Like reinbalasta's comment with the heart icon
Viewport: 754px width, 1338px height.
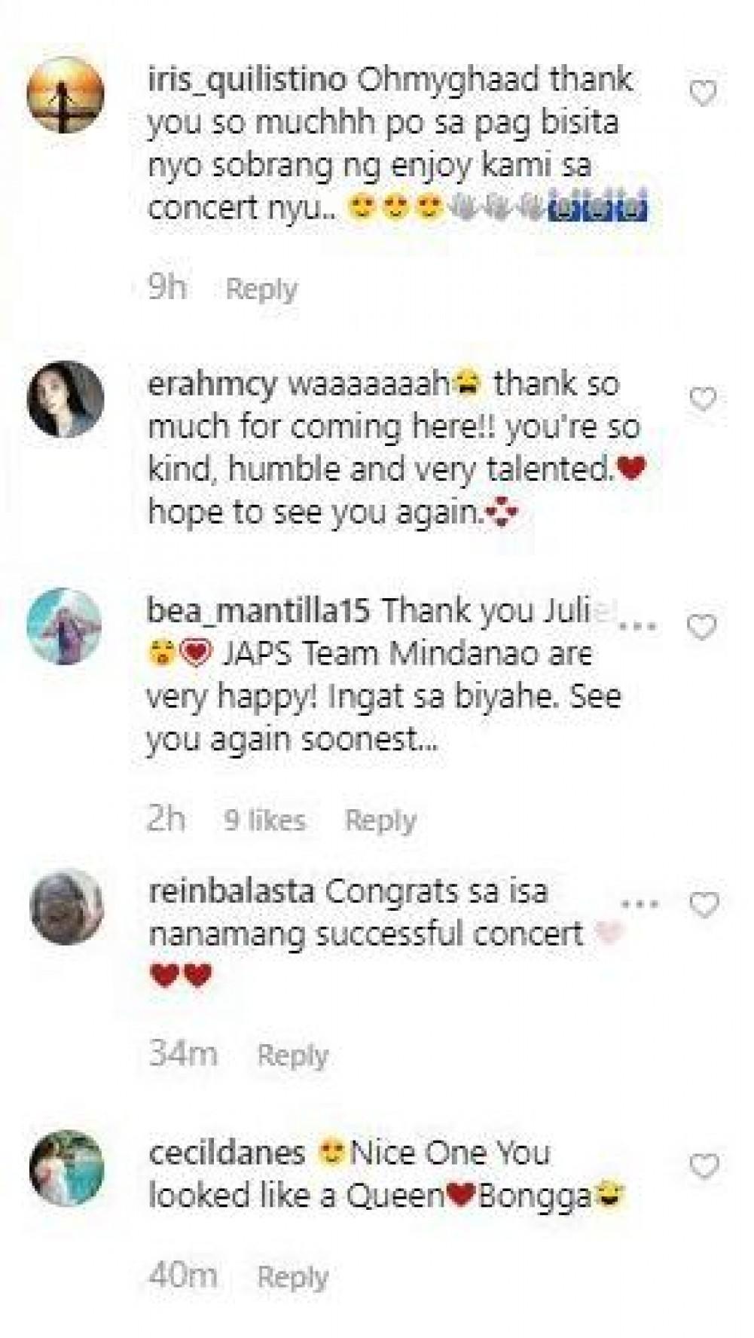pos(704,905)
